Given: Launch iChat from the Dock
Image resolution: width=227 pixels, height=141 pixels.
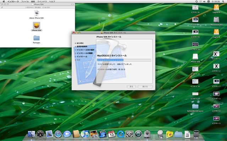Looking at the screenshot, I should (x=67, y=134).
